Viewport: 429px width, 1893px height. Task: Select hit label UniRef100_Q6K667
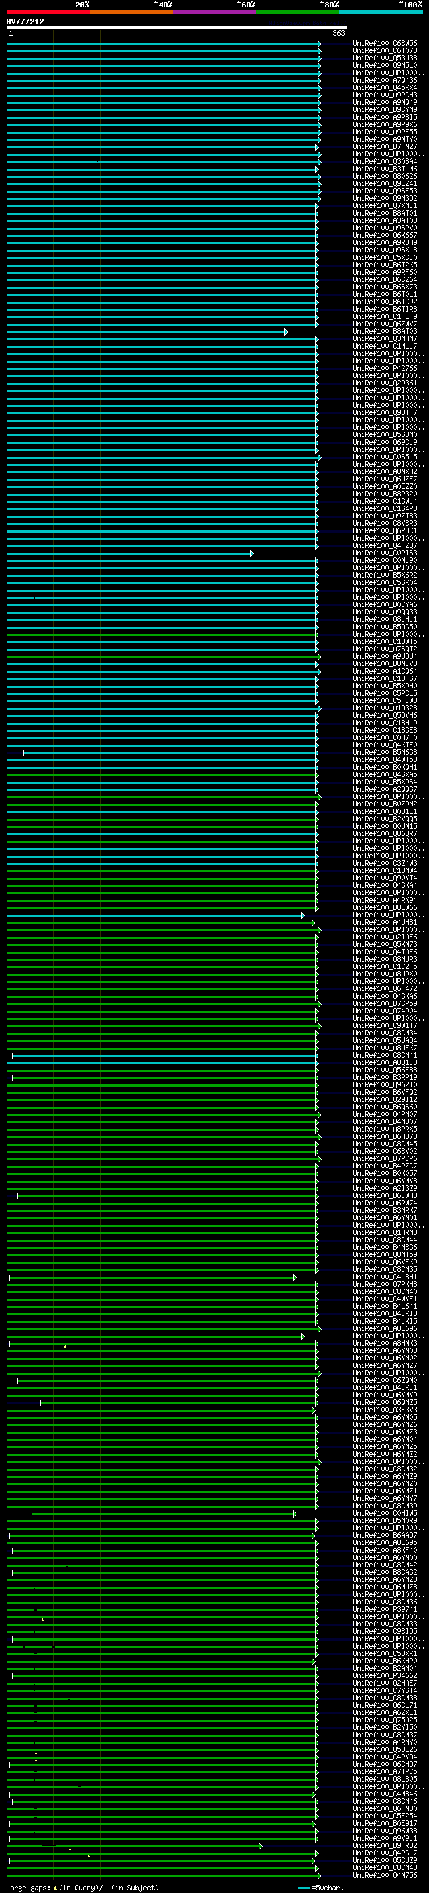point(385,235)
